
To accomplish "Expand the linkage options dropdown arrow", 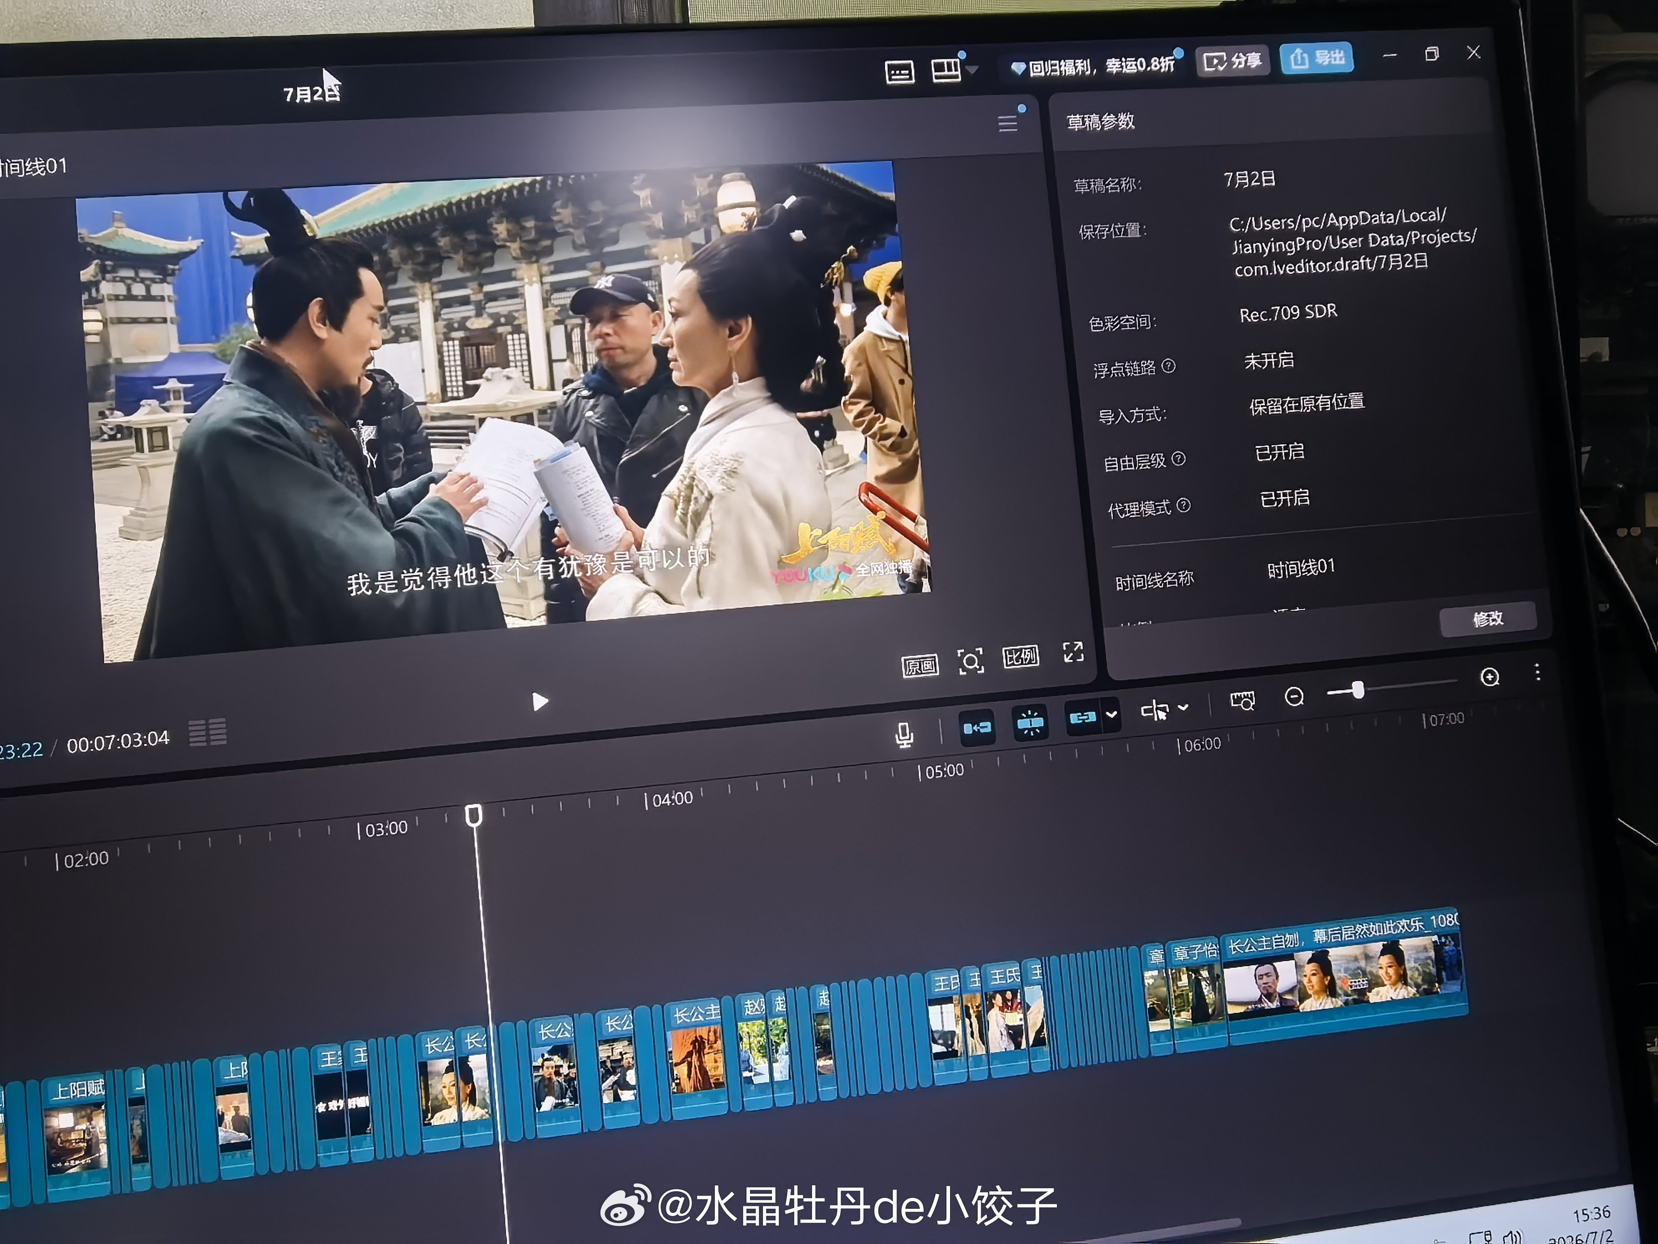I will pyautogui.click(x=1111, y=716).
